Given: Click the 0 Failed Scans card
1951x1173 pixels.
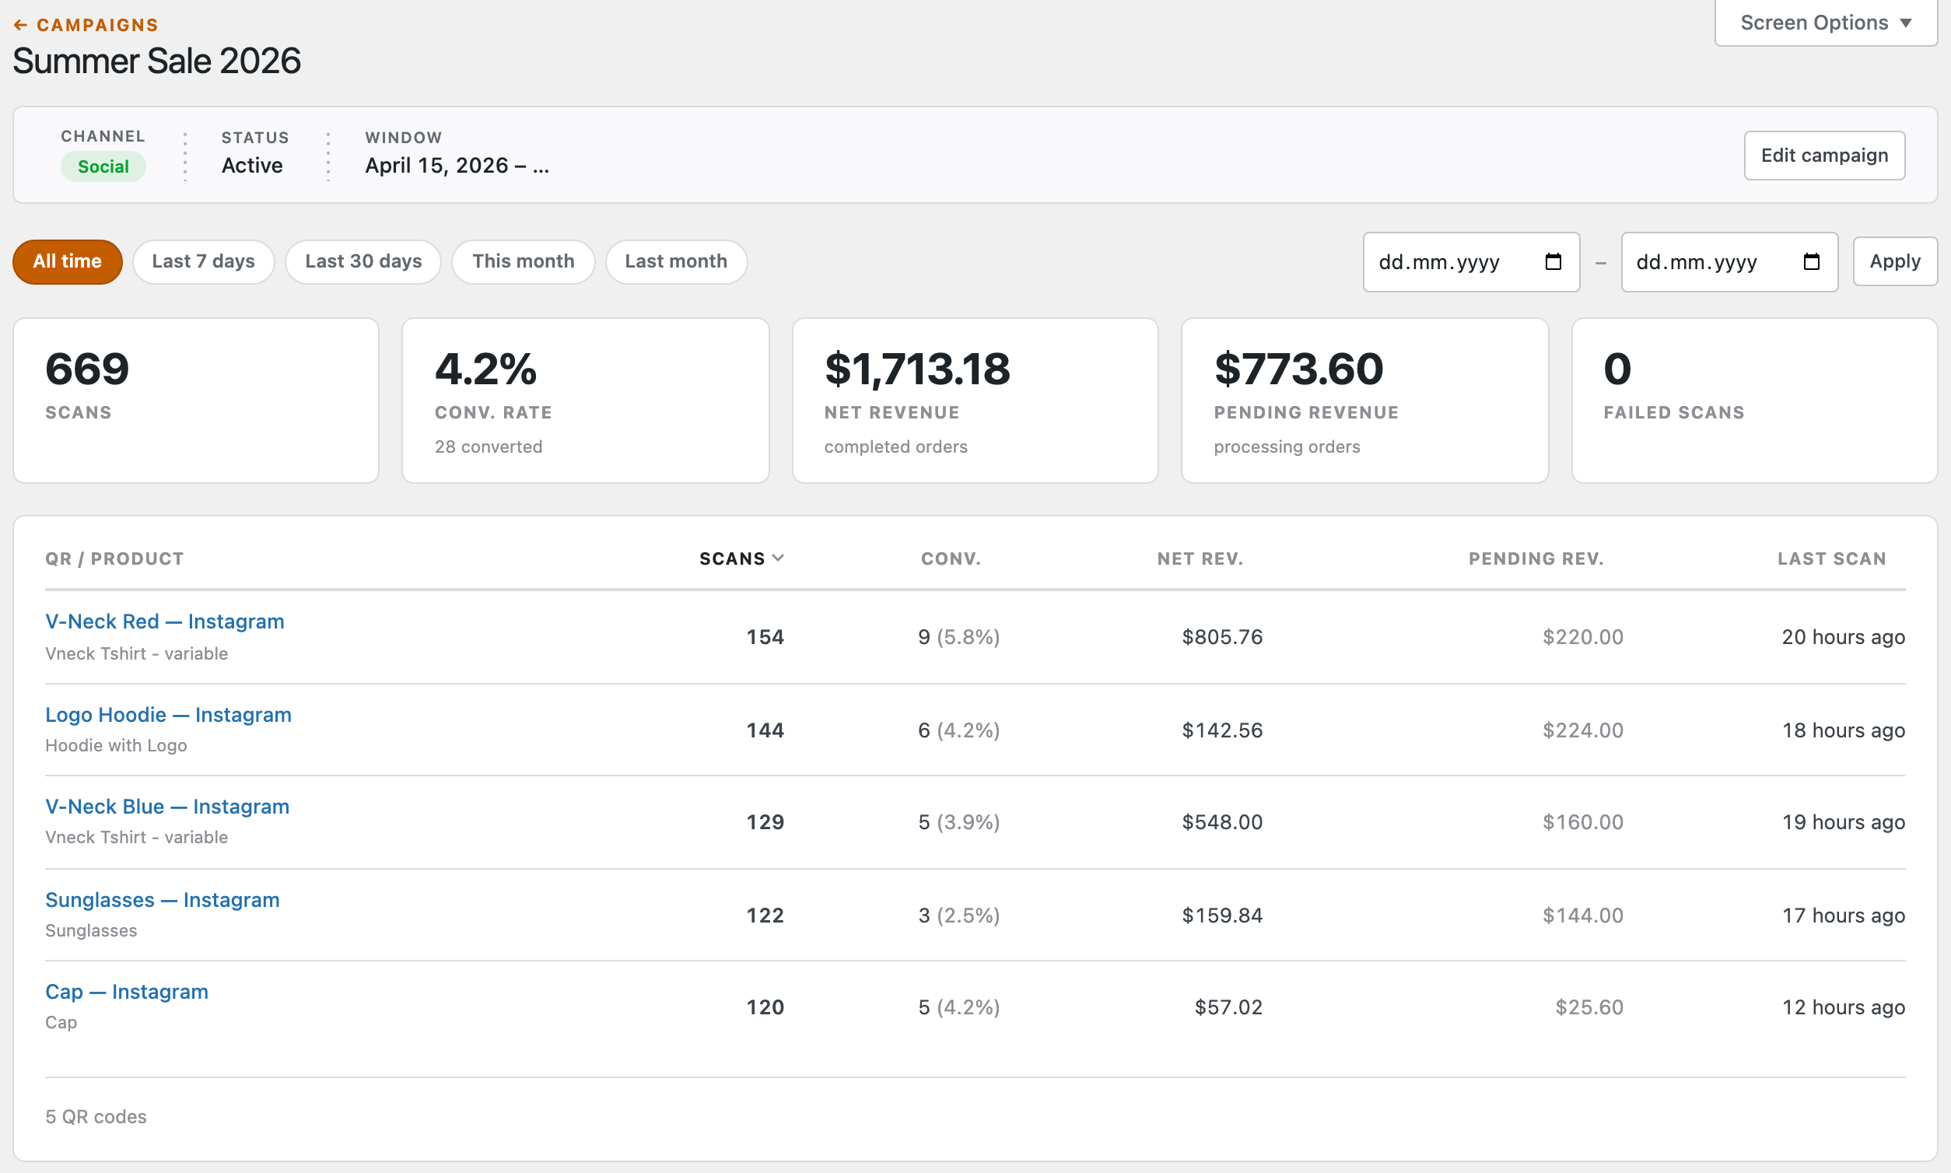Looking at the screenshot, I should tap(1755, 401).
